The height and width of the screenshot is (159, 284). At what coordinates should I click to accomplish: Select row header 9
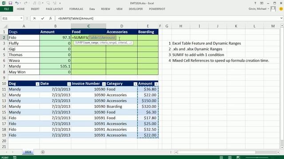point(4,78)
